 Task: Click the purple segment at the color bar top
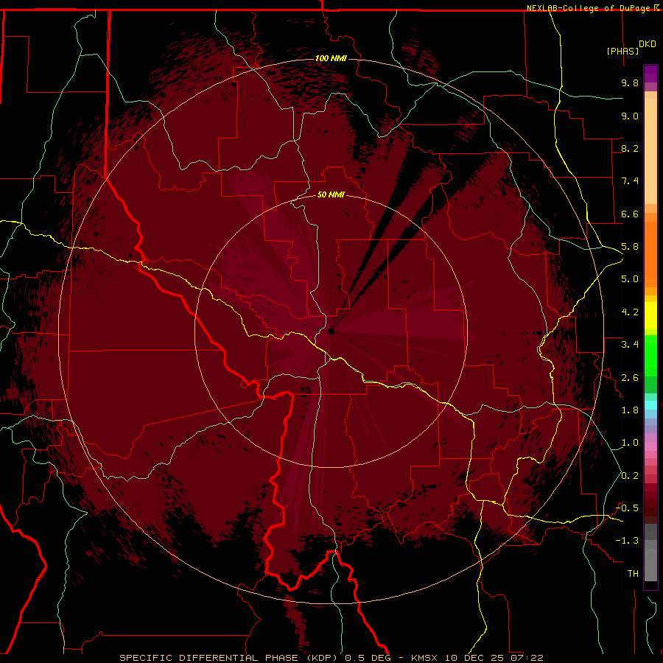[x=650, y=74]
